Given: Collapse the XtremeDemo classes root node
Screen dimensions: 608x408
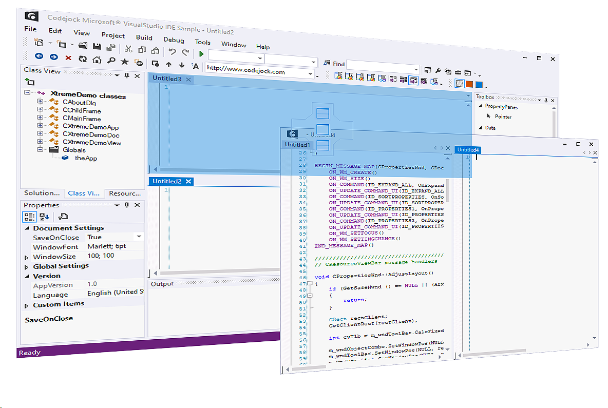Looking at the screenshot, I should click(27, 92).
